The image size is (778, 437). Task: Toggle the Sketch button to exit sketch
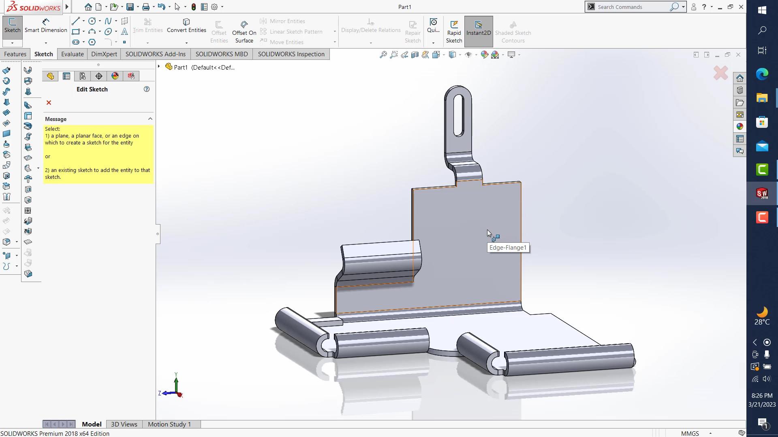[x=12, y=25]
